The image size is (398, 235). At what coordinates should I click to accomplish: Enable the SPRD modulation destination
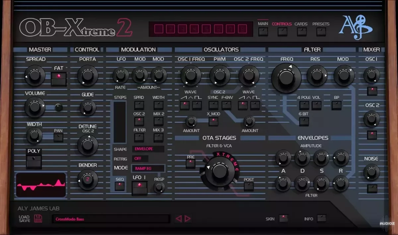(x=139, y=106)
